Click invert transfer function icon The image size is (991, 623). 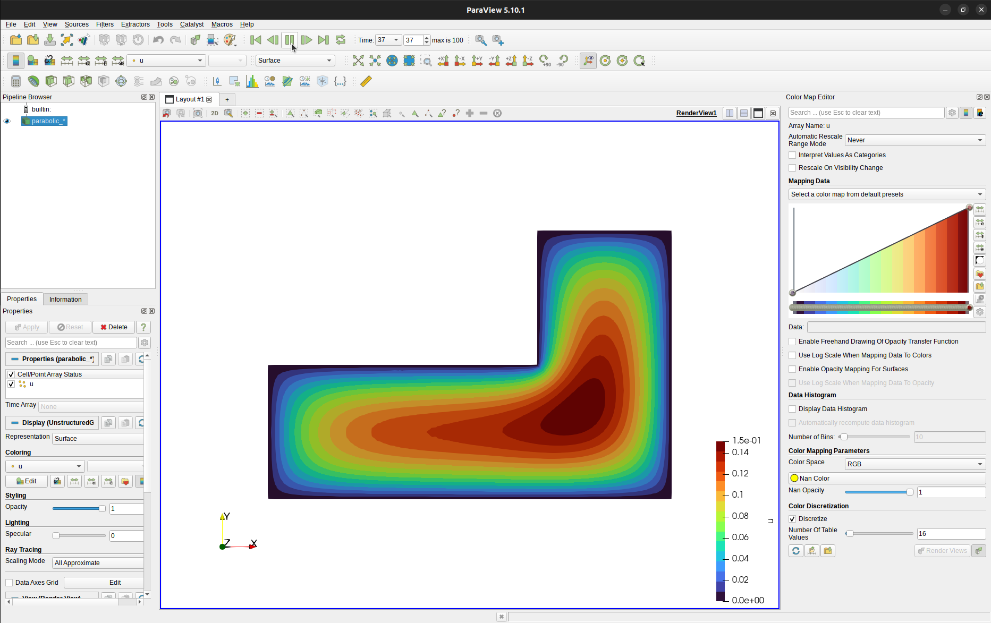tap(980, 260)
